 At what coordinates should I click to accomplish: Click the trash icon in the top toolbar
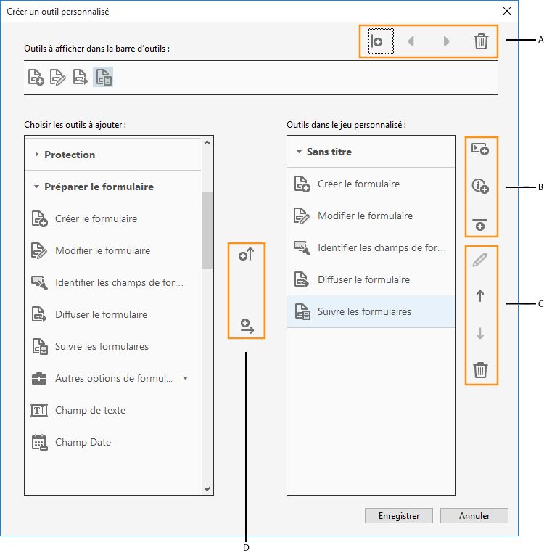pyautogui.click(x=481, y=41)
